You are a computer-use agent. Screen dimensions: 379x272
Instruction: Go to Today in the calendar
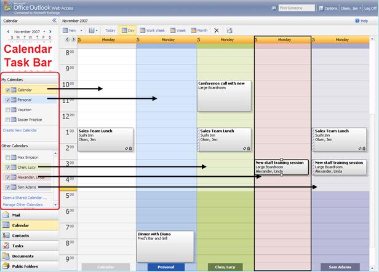(110, 30)
